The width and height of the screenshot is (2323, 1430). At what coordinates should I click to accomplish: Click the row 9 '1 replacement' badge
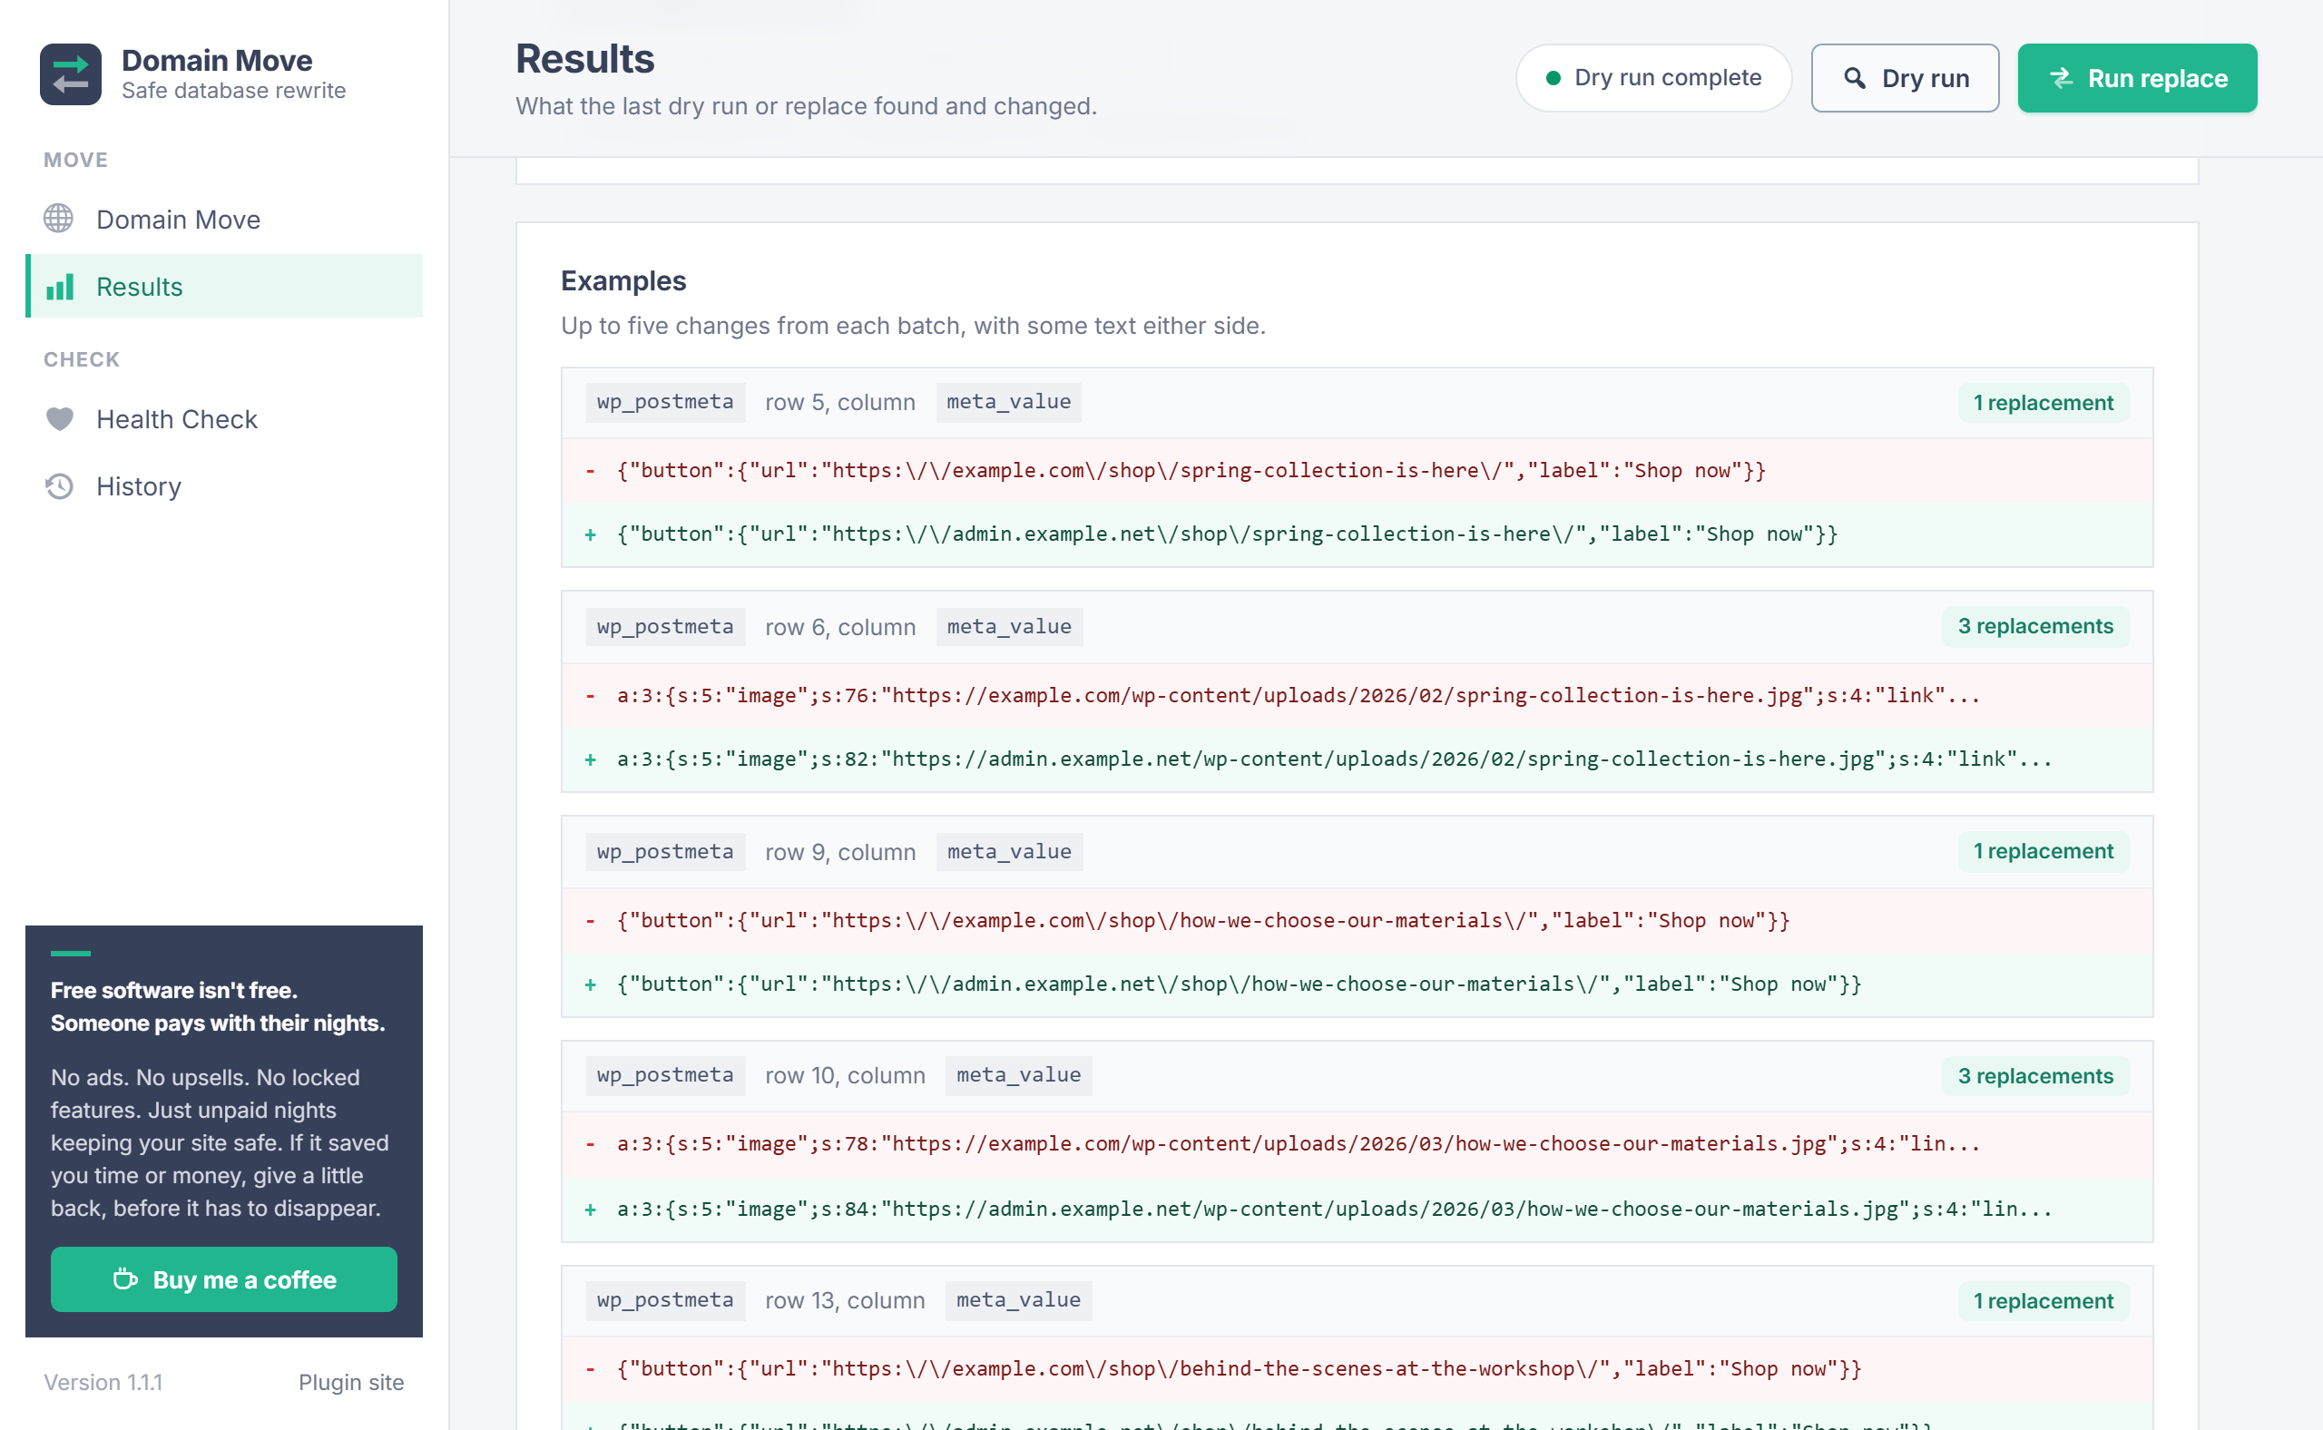pos(2043,851)
